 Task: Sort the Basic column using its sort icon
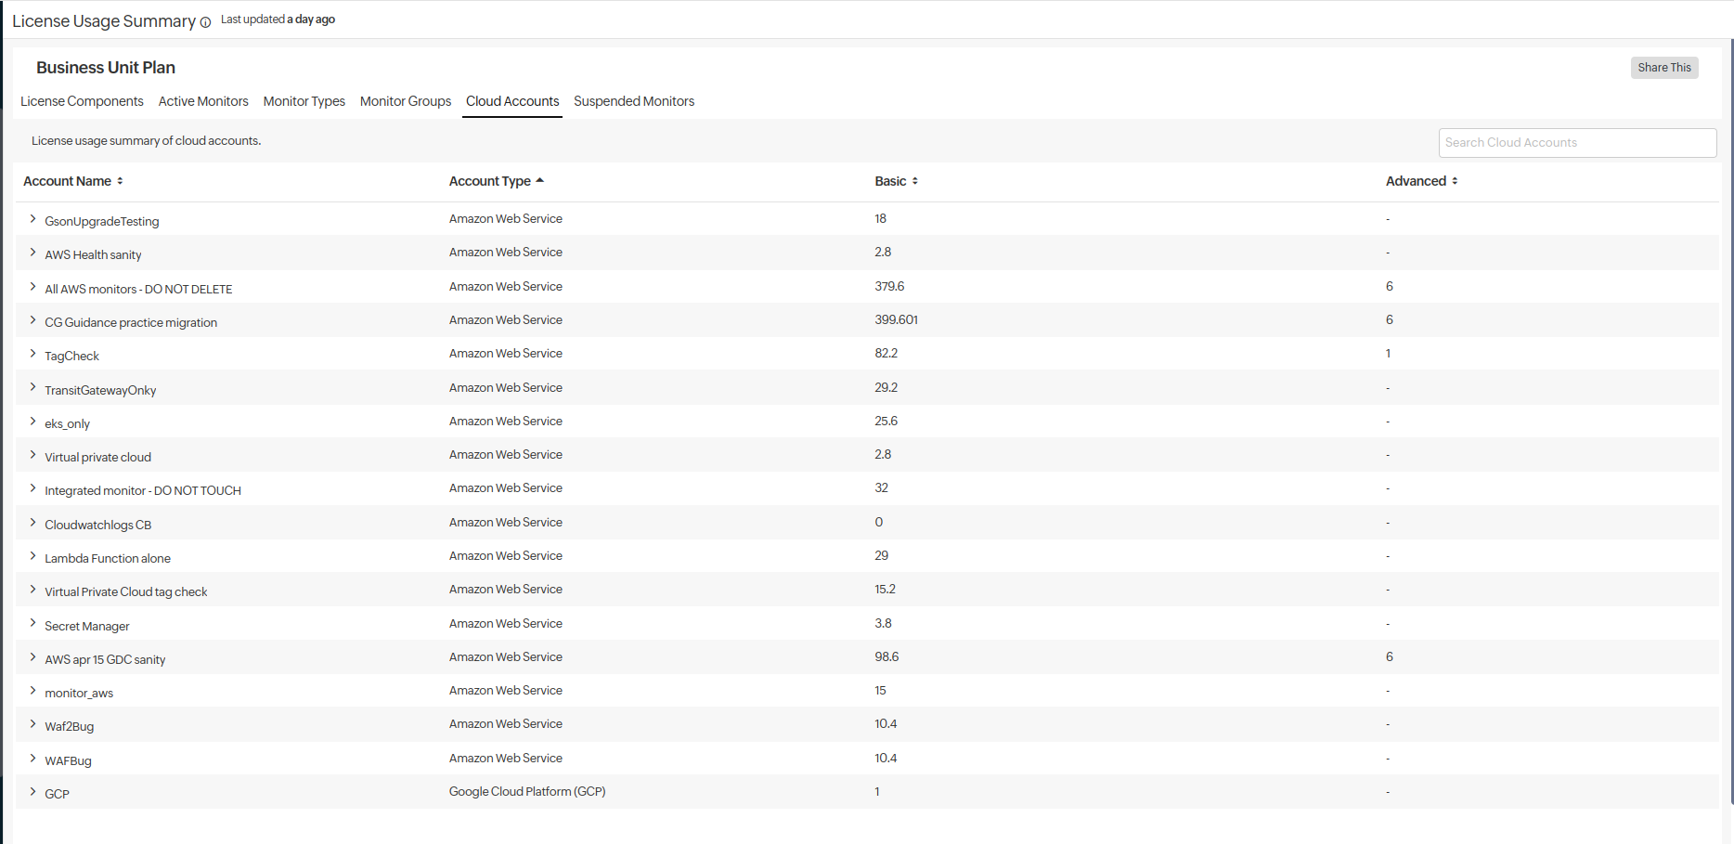click(914, 181)
